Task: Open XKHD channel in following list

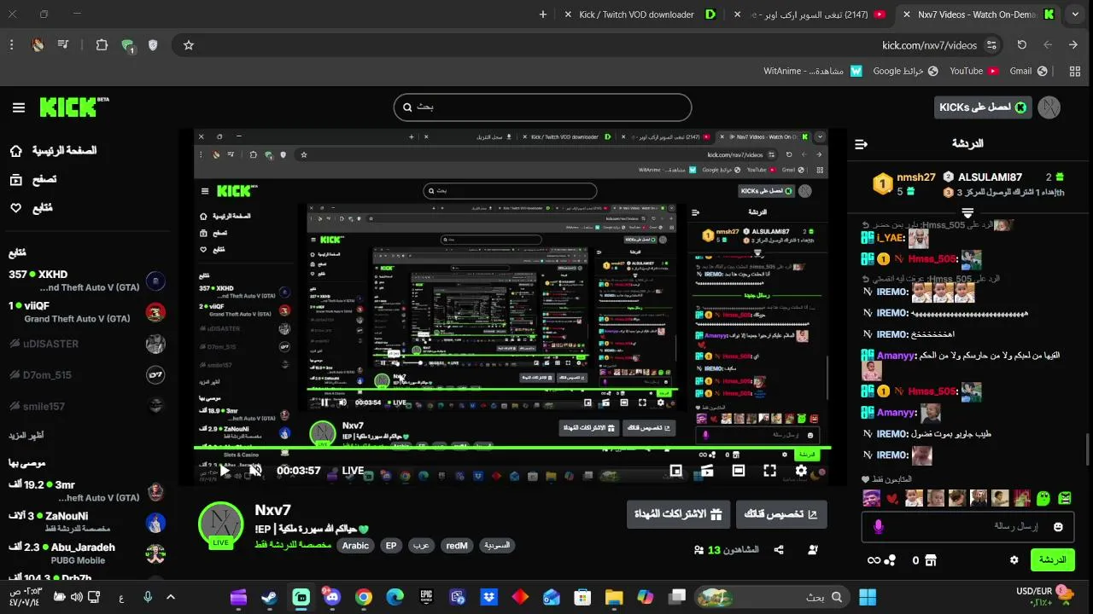Action: (85, 281)
